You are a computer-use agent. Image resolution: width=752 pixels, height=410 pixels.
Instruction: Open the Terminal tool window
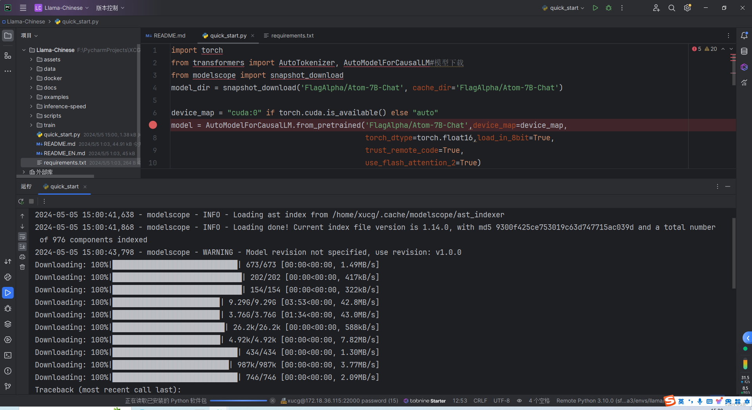pos(8,355)
